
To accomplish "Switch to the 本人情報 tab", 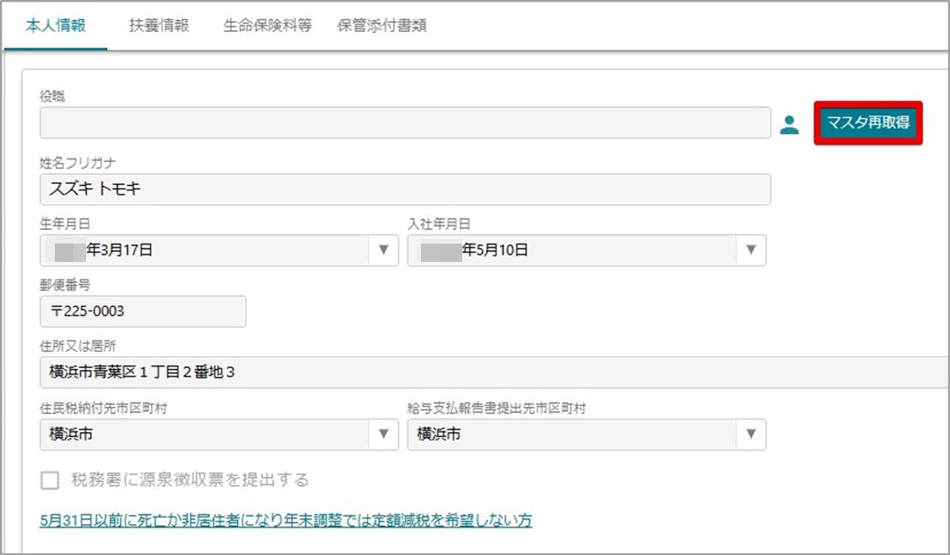I will tap(55, 26).
